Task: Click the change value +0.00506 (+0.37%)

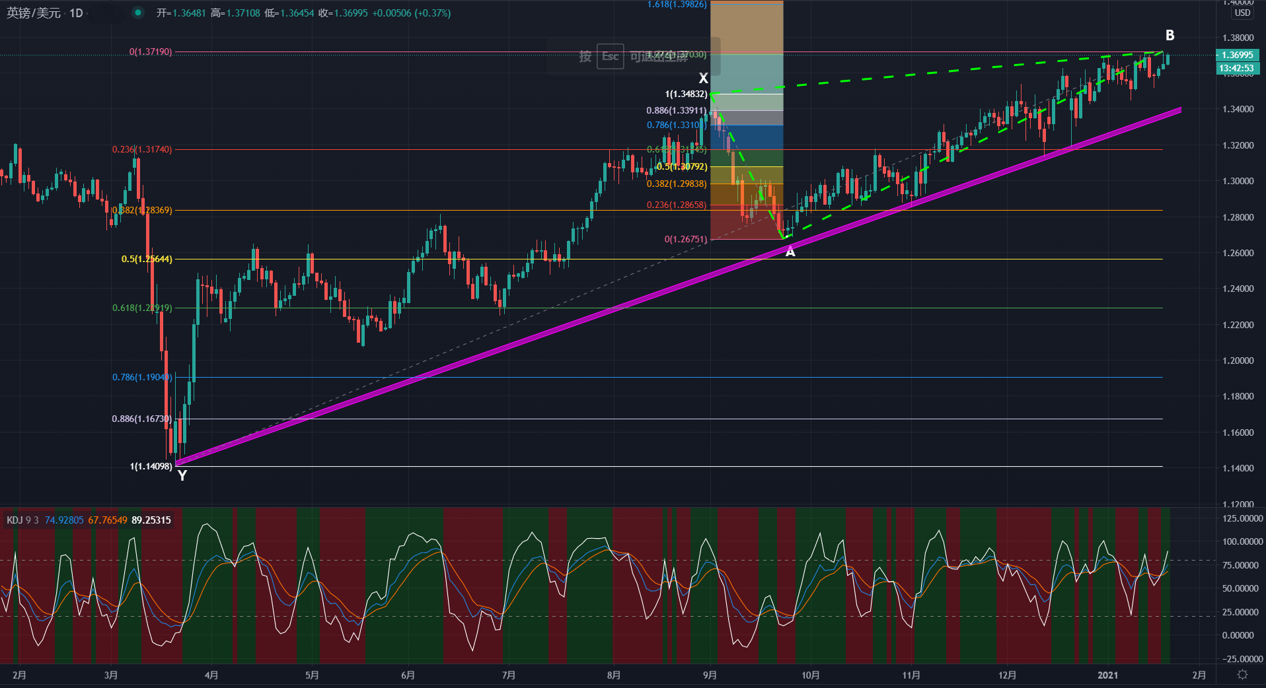Action: [411, 13]
